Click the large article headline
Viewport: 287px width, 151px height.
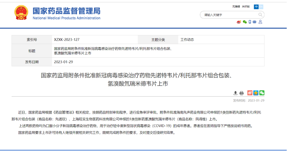pyautogui.click(x=138, y=79)
